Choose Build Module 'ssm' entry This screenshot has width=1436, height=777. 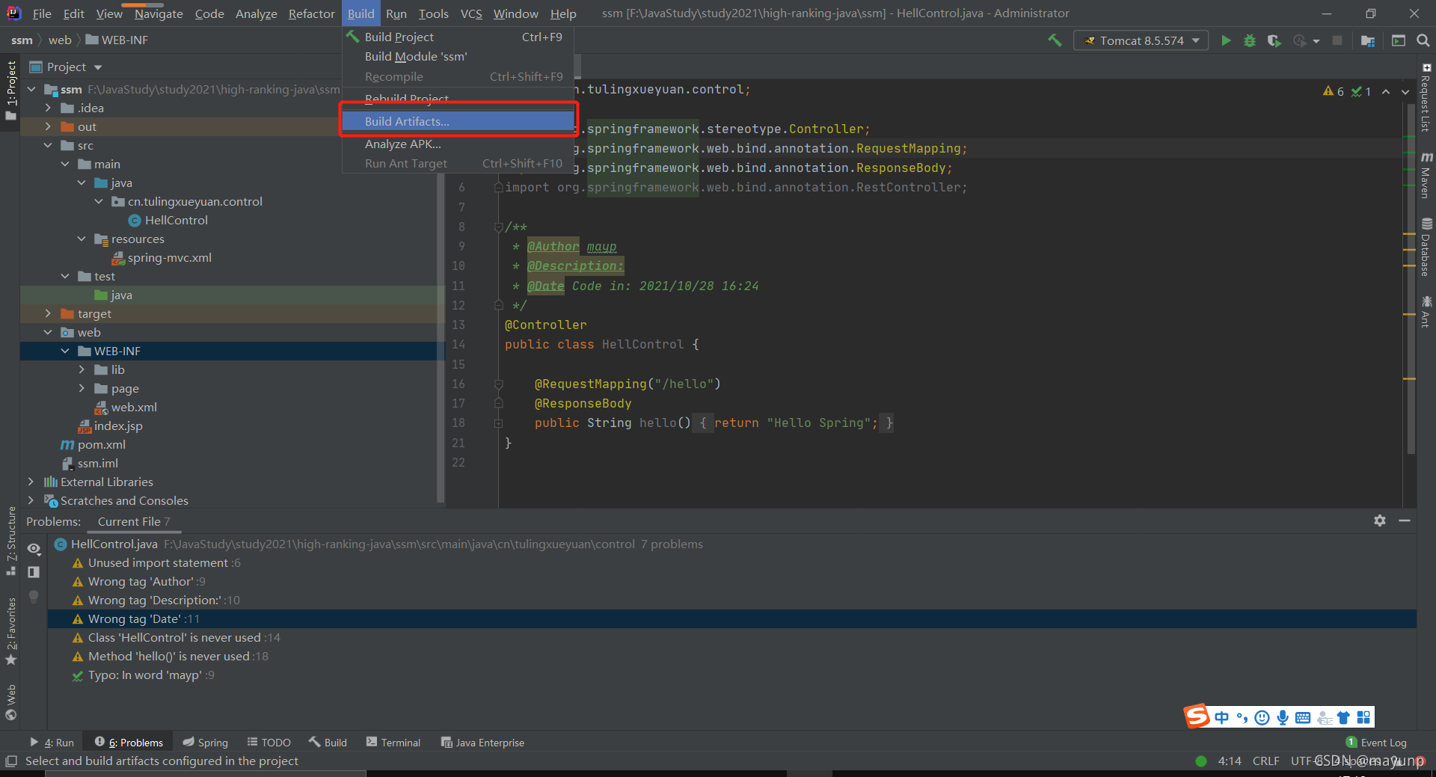(x=458, y=56)
